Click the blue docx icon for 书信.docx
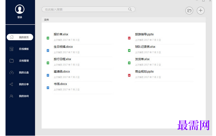The image size is (216, 136). [x=48, y=88]
